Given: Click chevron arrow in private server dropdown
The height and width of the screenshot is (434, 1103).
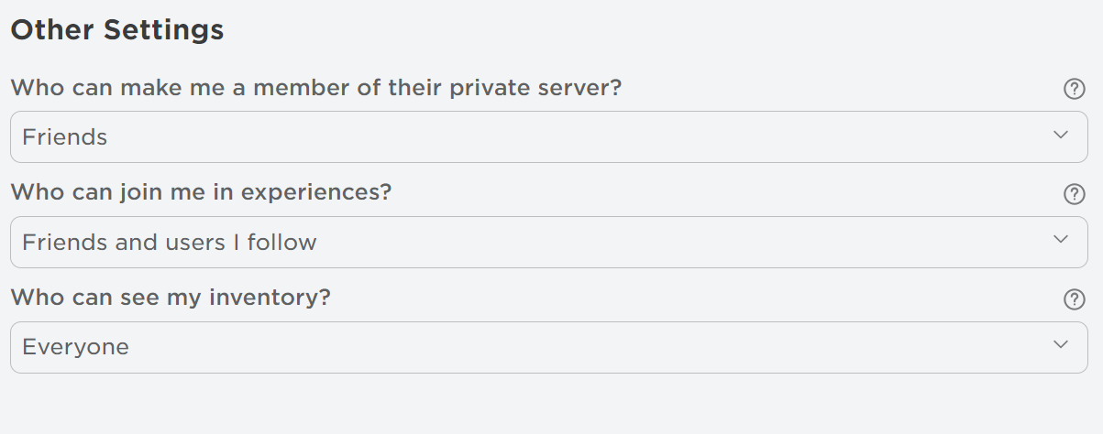Looking at the screenshot, I should (x=1061, y=135).
